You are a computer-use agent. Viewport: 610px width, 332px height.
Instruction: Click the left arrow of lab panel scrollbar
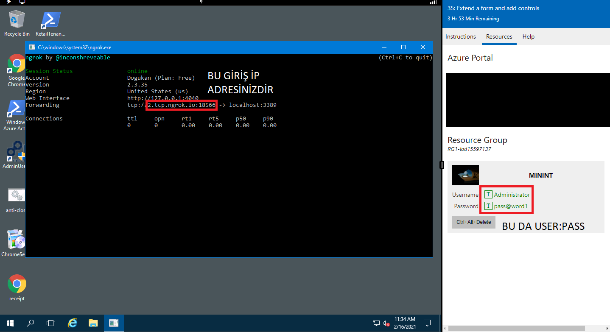pos(445,328)
